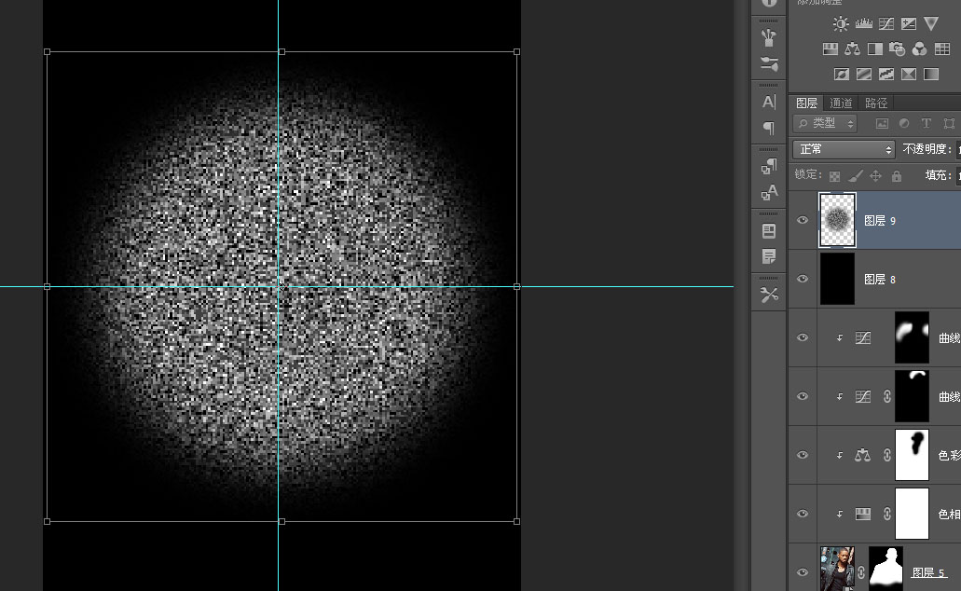The height and width of the screenshot is (591, 961).
Task: Click the 图层 5 photo thumbnail
Action: pyautogui.click(x=837, y=569)
